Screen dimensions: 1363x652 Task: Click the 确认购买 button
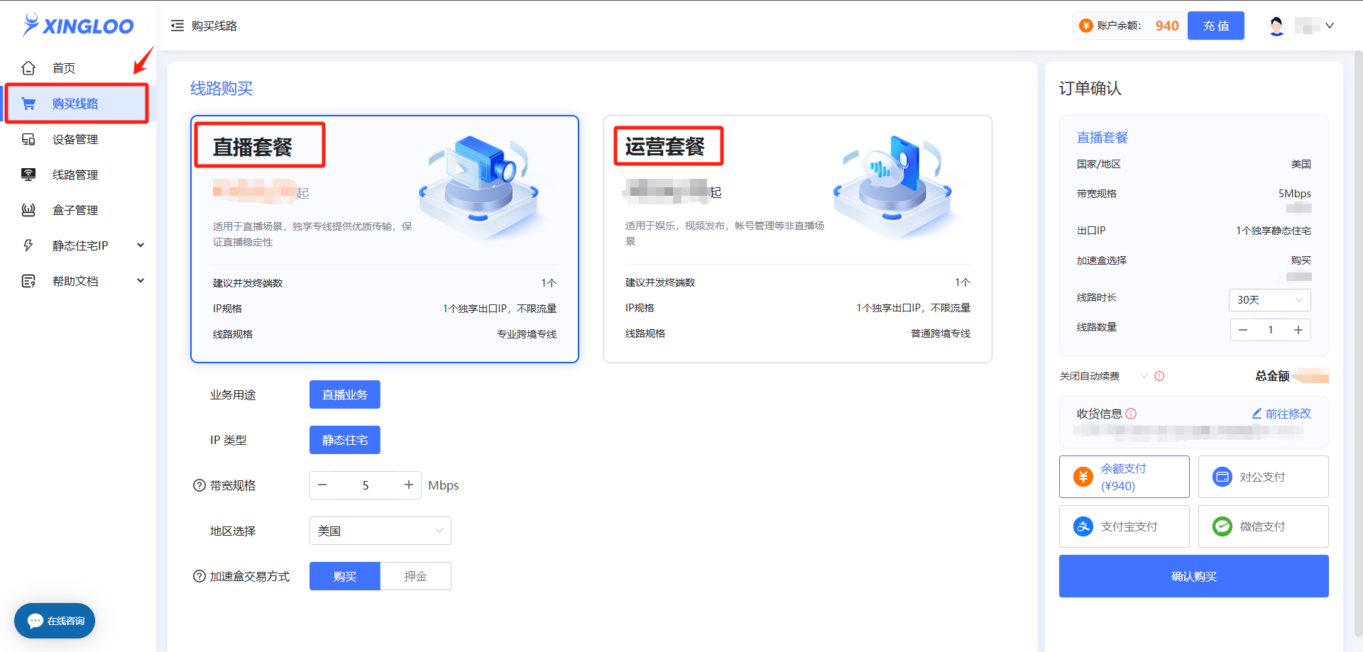click(x=1194, y=576)
